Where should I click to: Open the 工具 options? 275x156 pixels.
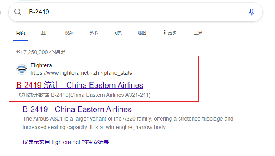pos(198,33)
